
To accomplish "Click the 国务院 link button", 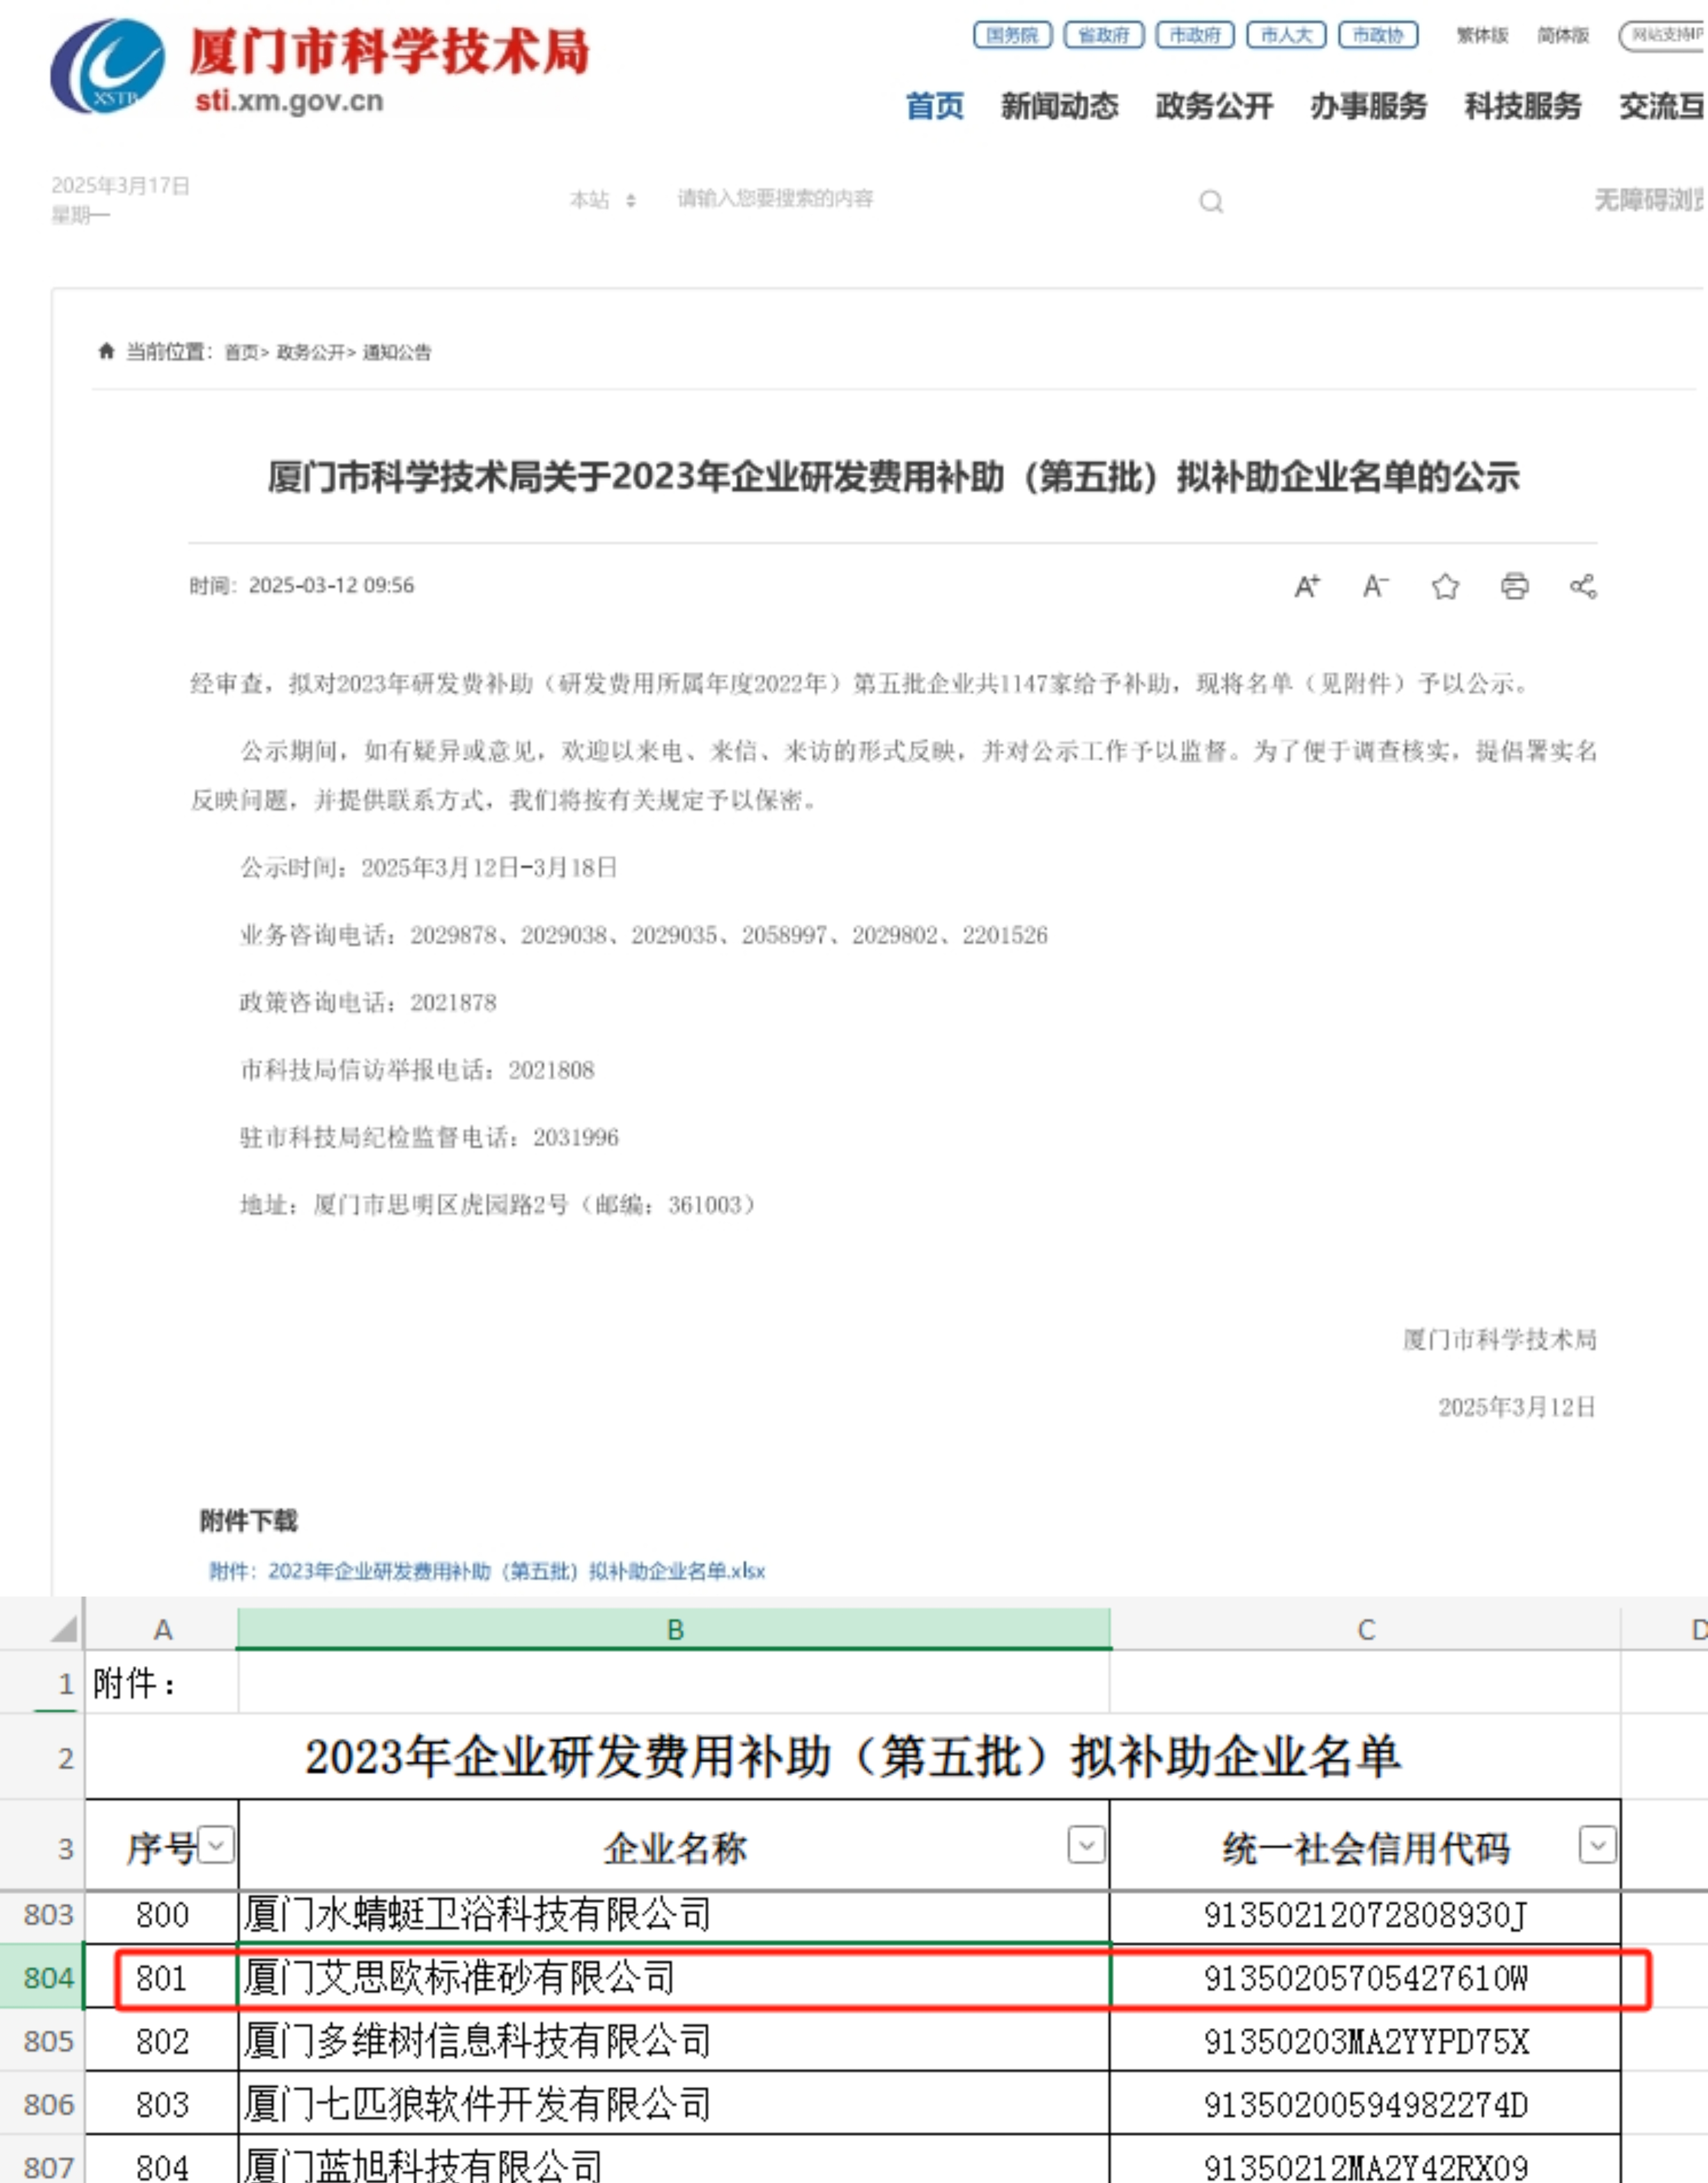I will click(x=1012, y=35).
